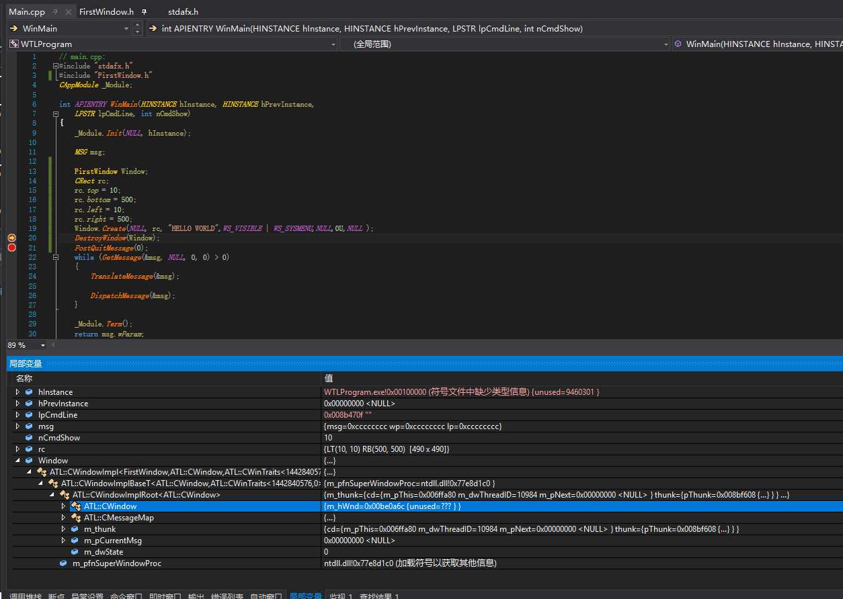Collapse the while block fold marker on line 22

coord(56,257)
